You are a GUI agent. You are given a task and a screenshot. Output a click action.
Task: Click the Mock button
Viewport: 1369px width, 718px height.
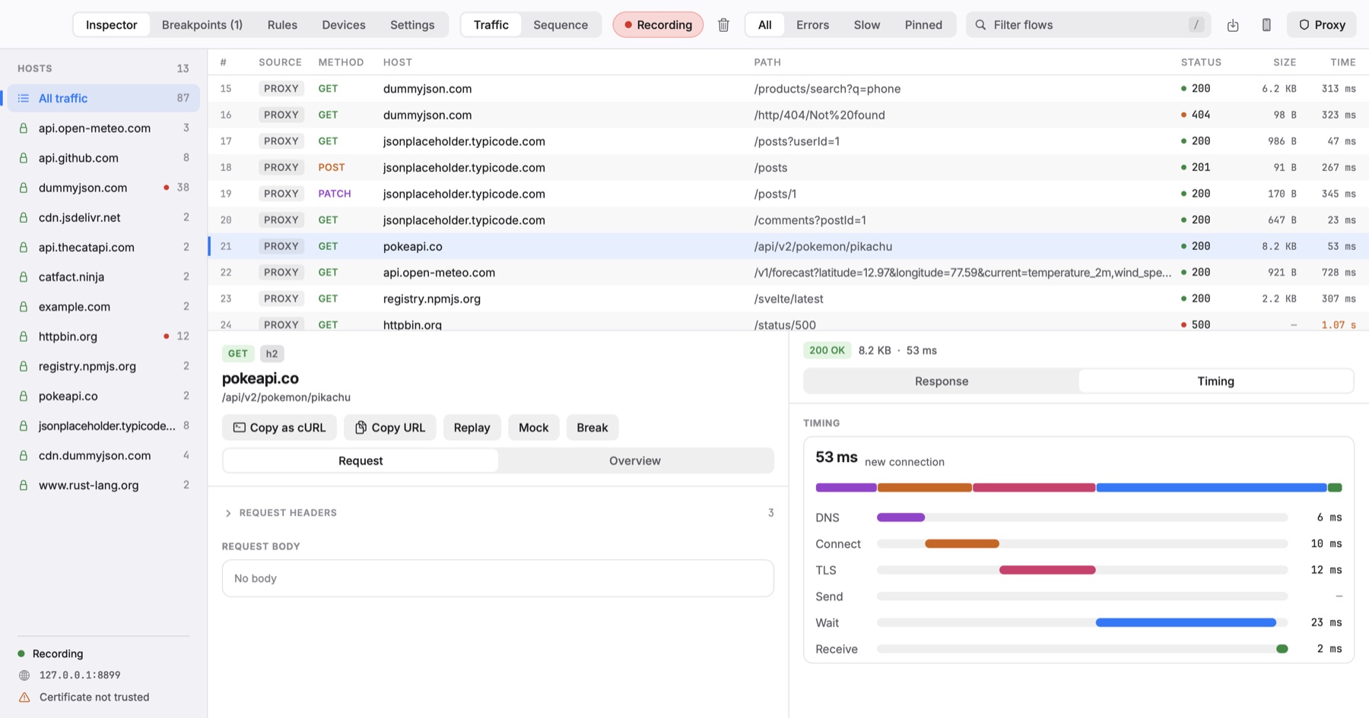coord(533,428)
